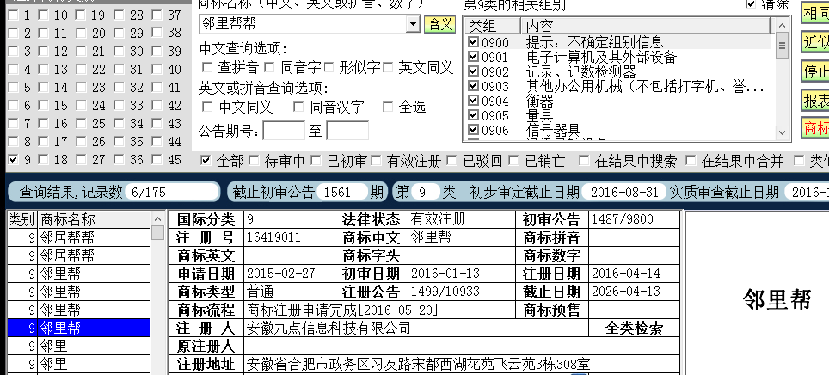Viewport: 829px width, 375px height.
Task: Enable the 英文同义 option
Action: click(x=388, y=67)
